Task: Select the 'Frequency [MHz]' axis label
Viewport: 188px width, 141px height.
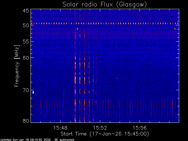Action: pos(17,66)
